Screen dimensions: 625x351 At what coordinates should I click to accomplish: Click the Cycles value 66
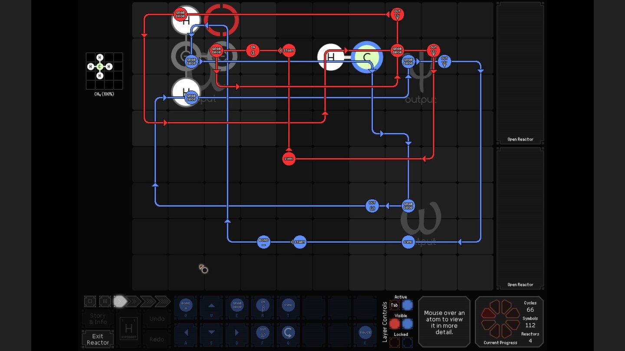[530, 310]
